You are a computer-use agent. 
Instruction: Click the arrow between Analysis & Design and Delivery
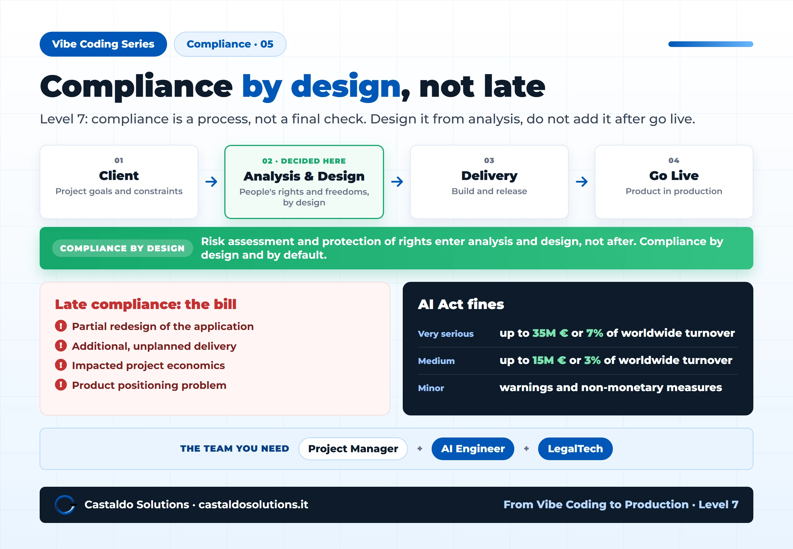[x=397, y=182]
